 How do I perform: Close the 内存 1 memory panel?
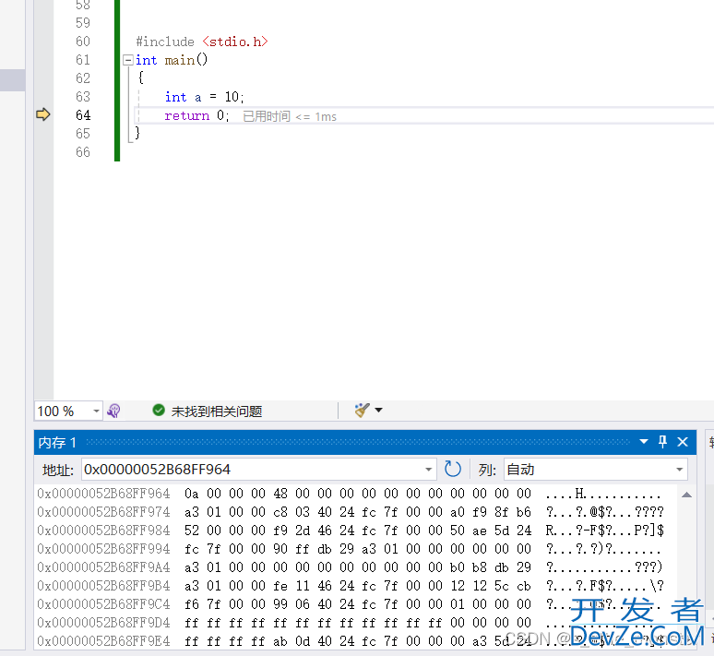tap(682, 441)
